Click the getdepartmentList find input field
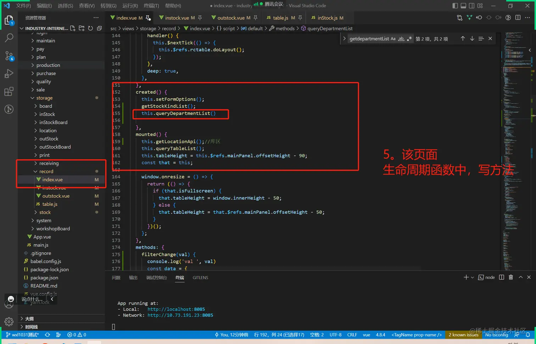 pyautogui.click(x=369, y=39)
